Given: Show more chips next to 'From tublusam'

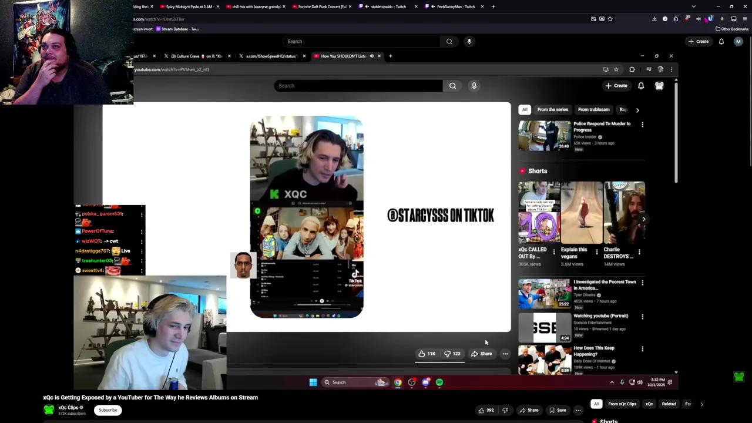Looking at the screenshot, I should coord(637,110).
